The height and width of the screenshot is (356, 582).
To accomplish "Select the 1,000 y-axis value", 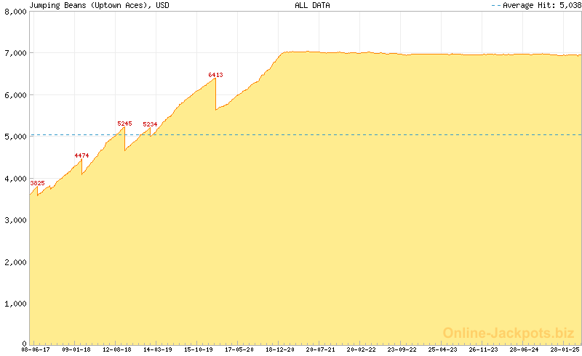I will click(15, 303).
